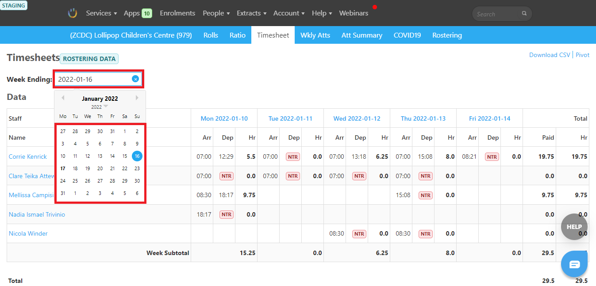Click Corrie Kenrick's Friday arrival 08:21
Viewport: 596px width, 286px height.
coord(470,156)
